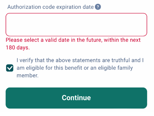Image resolution: width=154 pixels, height=116 pixels.
Task: Click the Continue button
Action: click(76, 98)
